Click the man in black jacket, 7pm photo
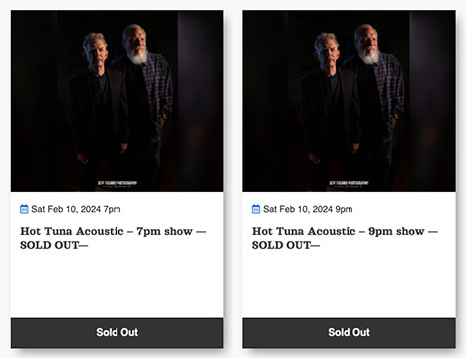 [x=98, y=106]
